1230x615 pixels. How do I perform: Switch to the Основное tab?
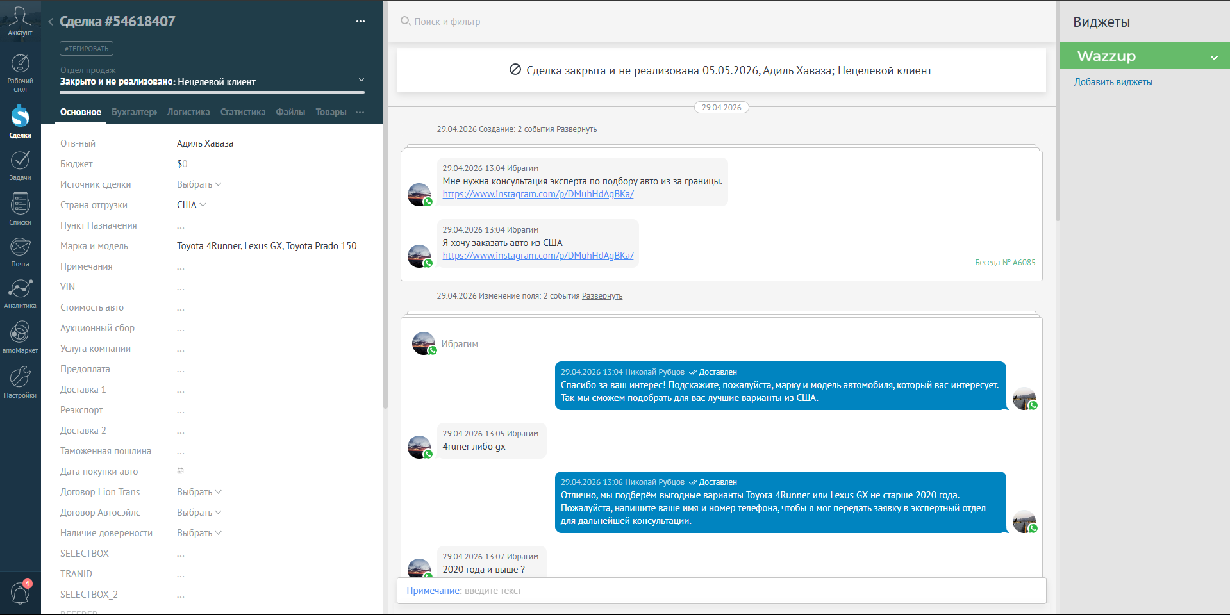(x=81, y=112)
